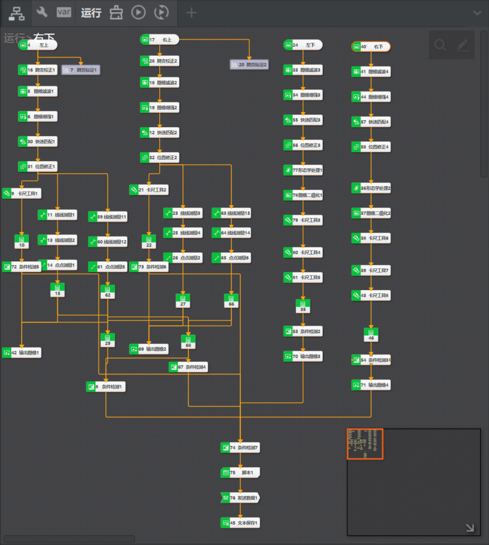Select calculator node 15
Screen dimensions: 489x545
click(58, 290)
